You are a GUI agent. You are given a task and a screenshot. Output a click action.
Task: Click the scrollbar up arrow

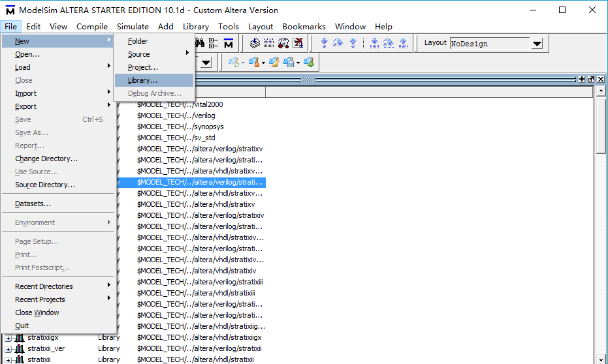[601, 91]
